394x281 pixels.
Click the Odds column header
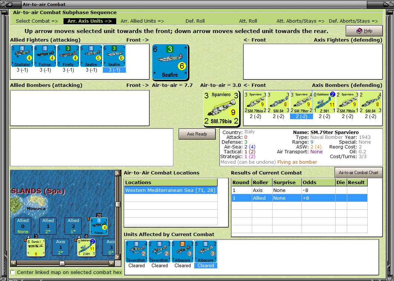click(x=318, y=183)
